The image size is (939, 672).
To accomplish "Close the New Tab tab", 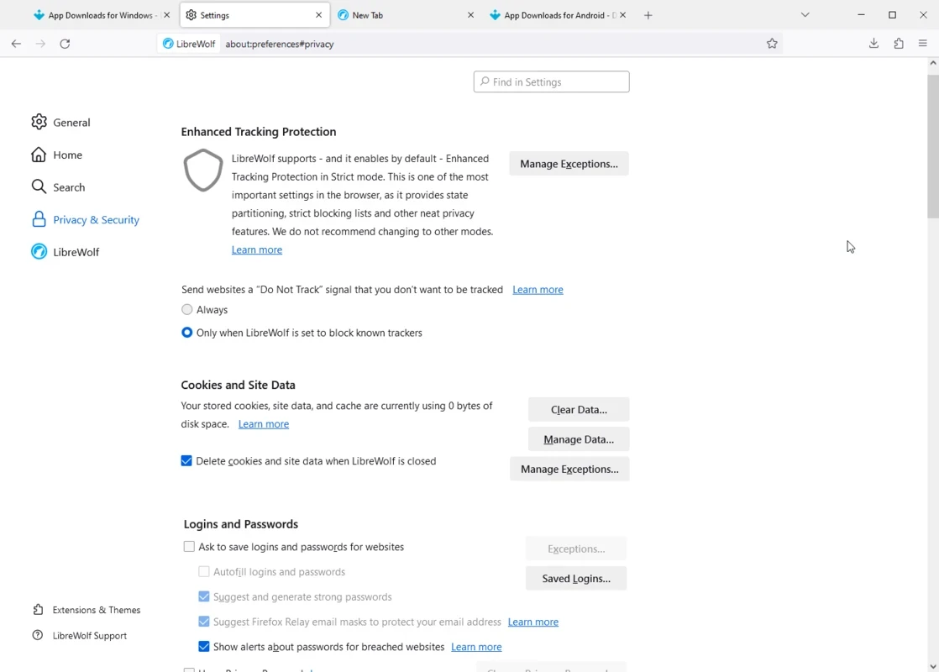I will (470, 16).
